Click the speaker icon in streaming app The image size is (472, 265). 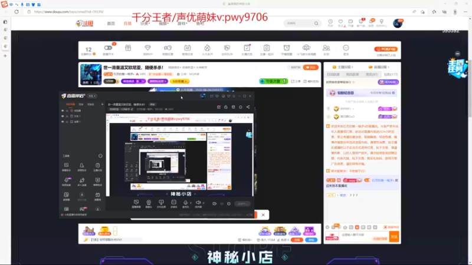tap(198, 203)
